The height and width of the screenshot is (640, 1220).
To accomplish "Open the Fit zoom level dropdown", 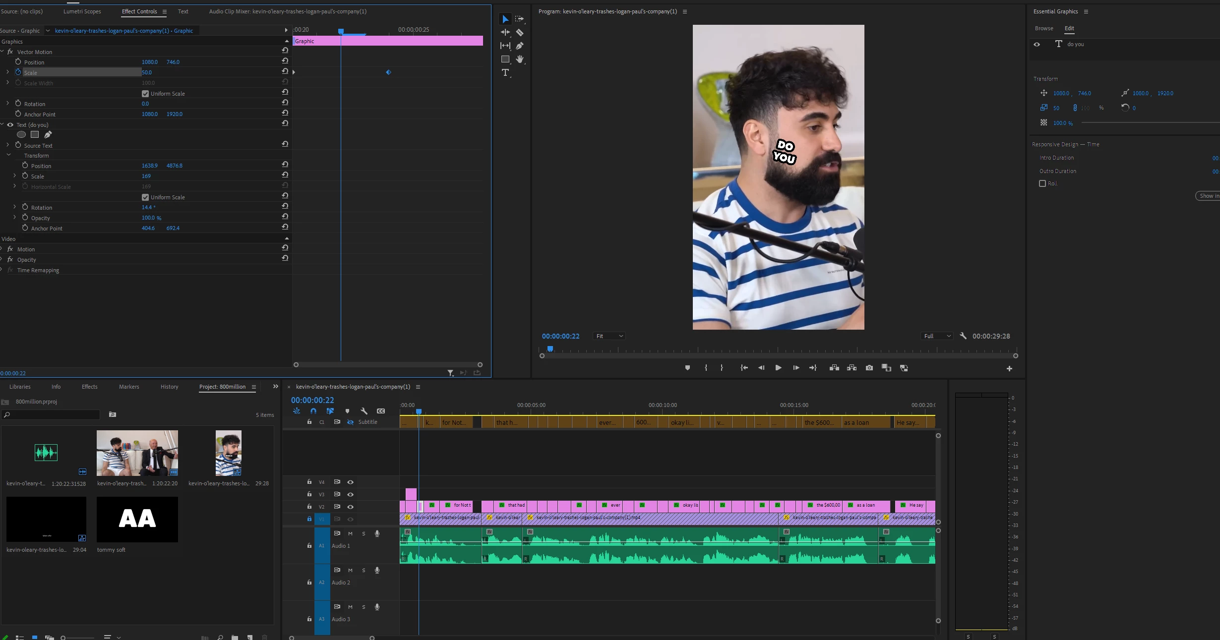I will [x=609, y=336].
